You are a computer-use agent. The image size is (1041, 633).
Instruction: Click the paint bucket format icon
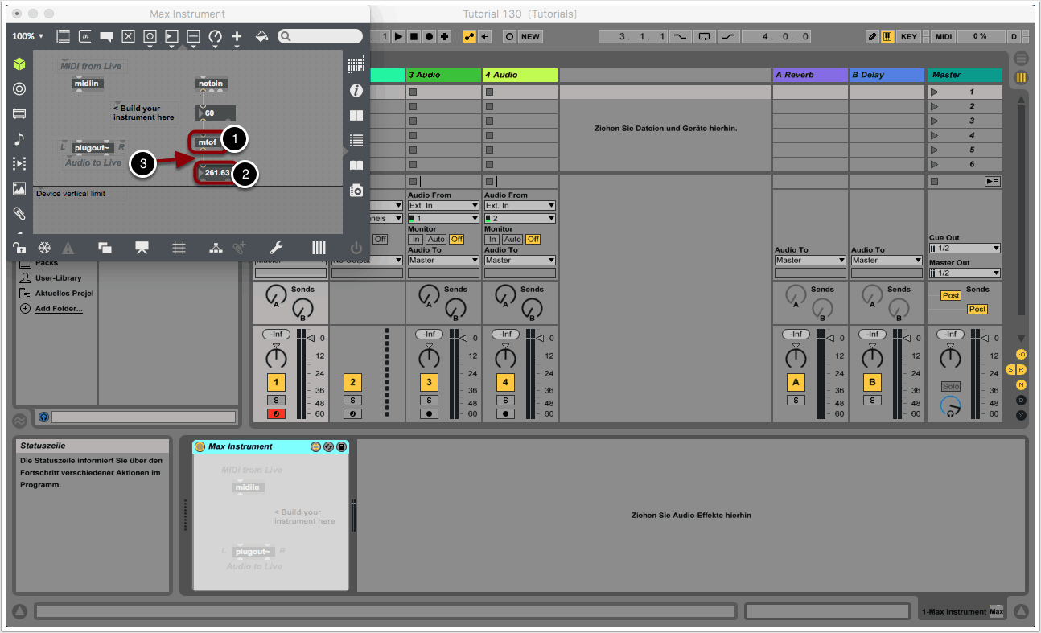(261, 37)
